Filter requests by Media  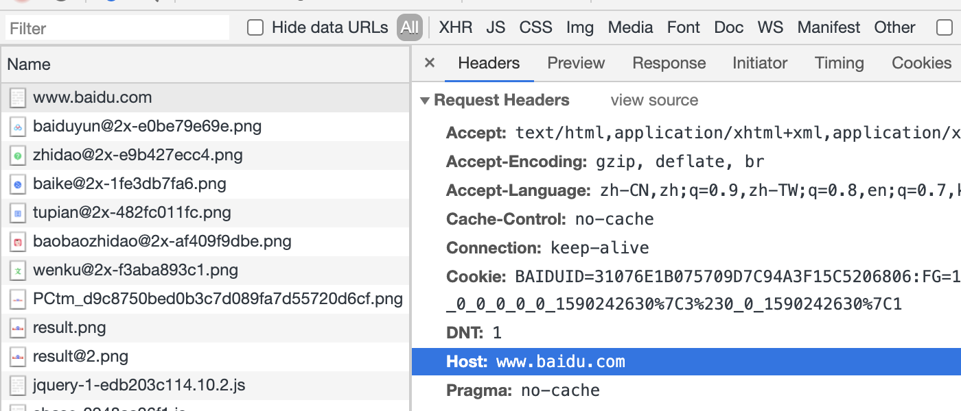coord(630,27)
